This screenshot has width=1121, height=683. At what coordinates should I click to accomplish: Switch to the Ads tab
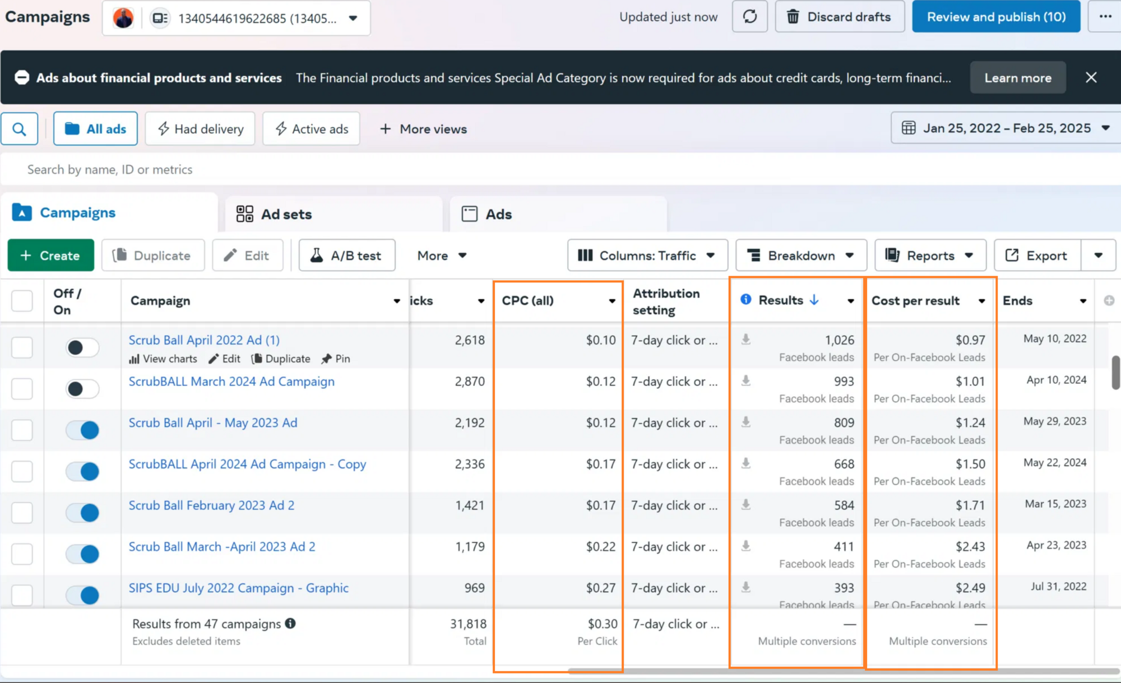(558, 214)
